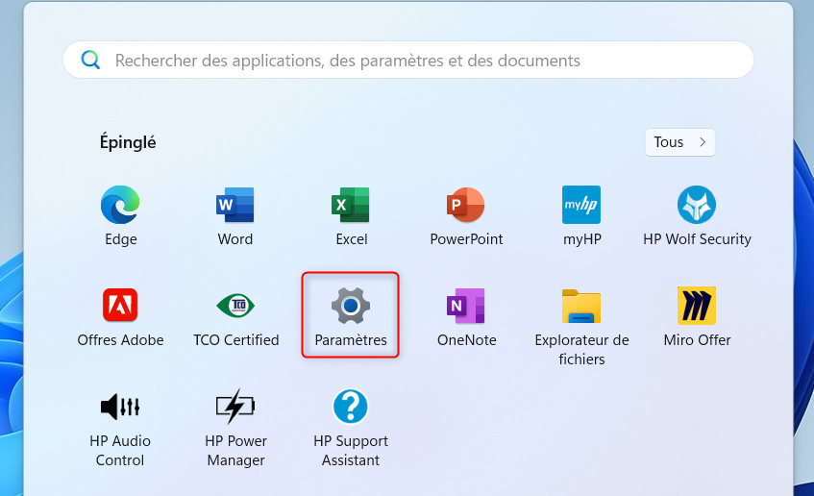Click the TCO Certified icon
The height and width of the screenshot is (496, 814).
[235, 306]
